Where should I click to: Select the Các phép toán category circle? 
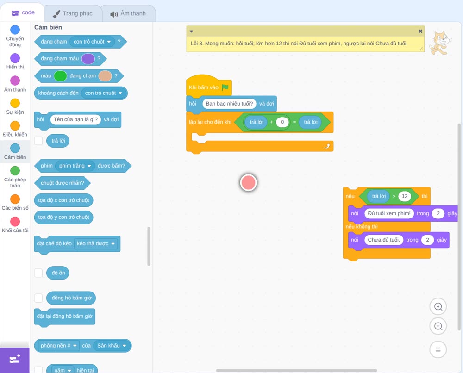point(15,171)
